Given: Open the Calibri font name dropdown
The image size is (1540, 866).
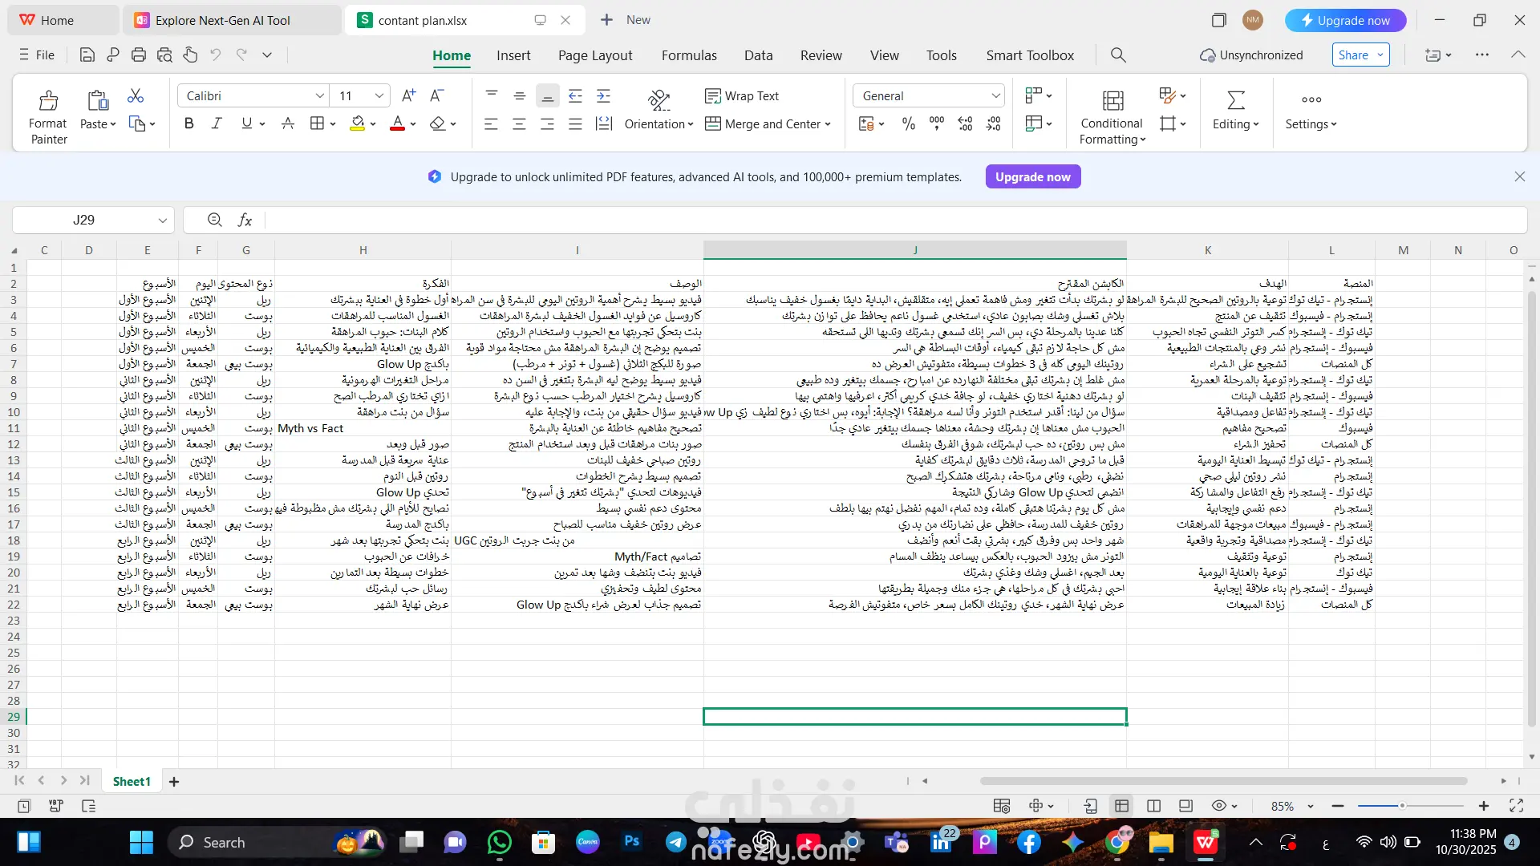Looking at the screenshot, I should click(x=319, y=95).
